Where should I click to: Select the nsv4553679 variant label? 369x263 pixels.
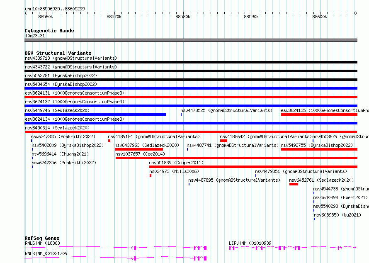(x=340, y=136)
